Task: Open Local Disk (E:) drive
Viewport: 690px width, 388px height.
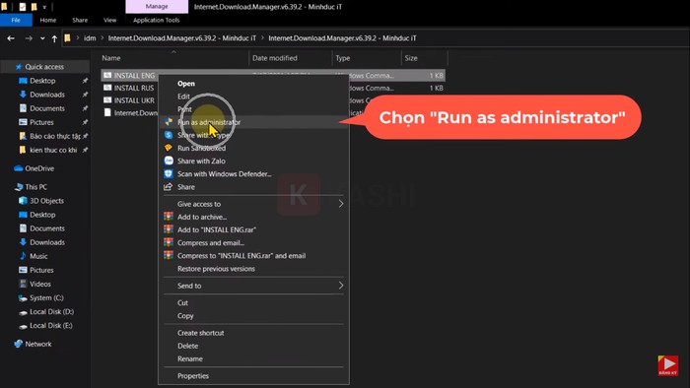Action: coord(51,326)
